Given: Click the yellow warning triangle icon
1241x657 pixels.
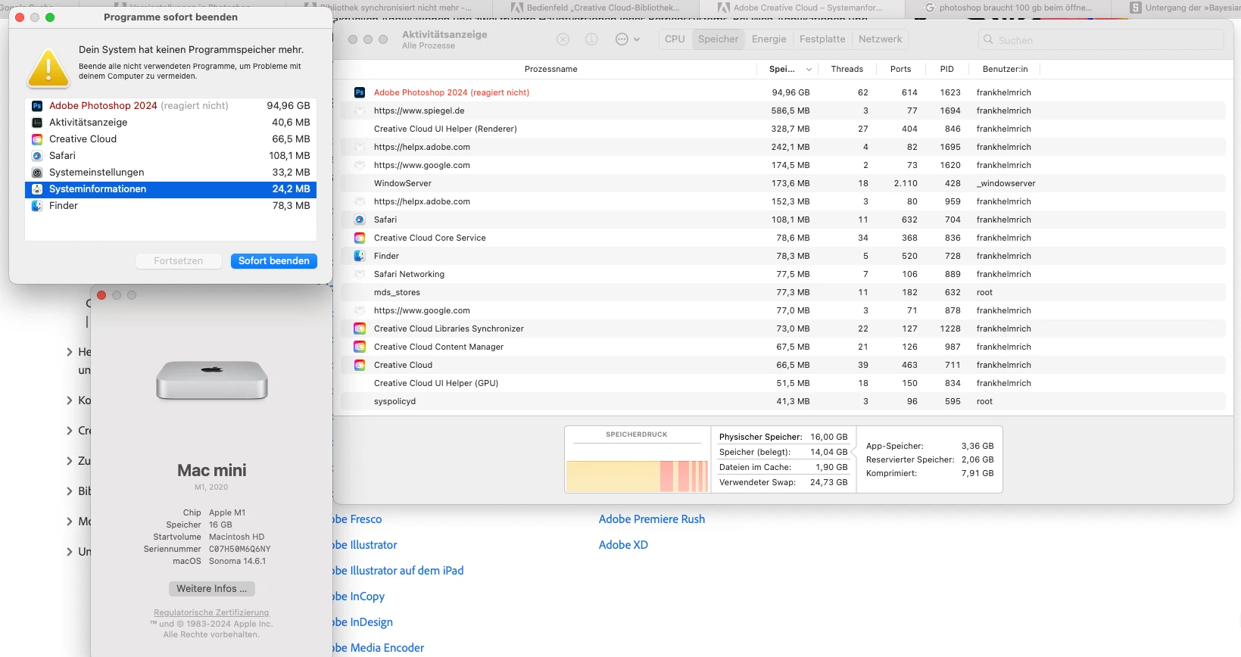Looking at the screenshot, I should [48, 68].
